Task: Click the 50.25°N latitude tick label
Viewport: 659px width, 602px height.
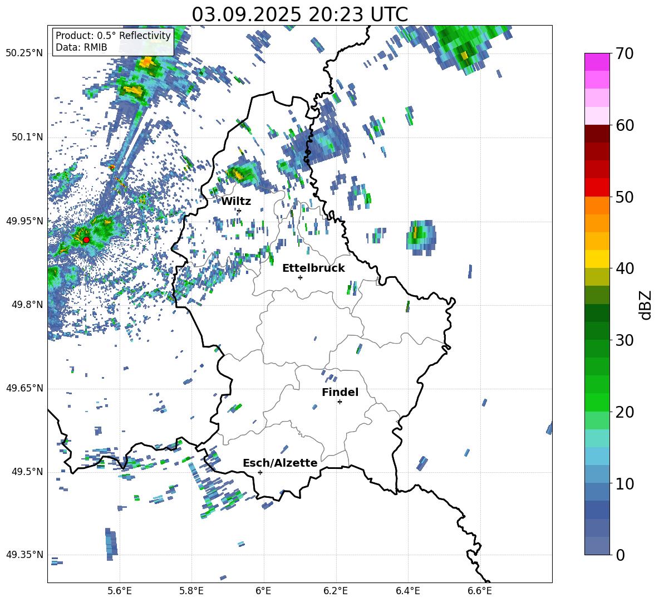Action: point(24,53)
